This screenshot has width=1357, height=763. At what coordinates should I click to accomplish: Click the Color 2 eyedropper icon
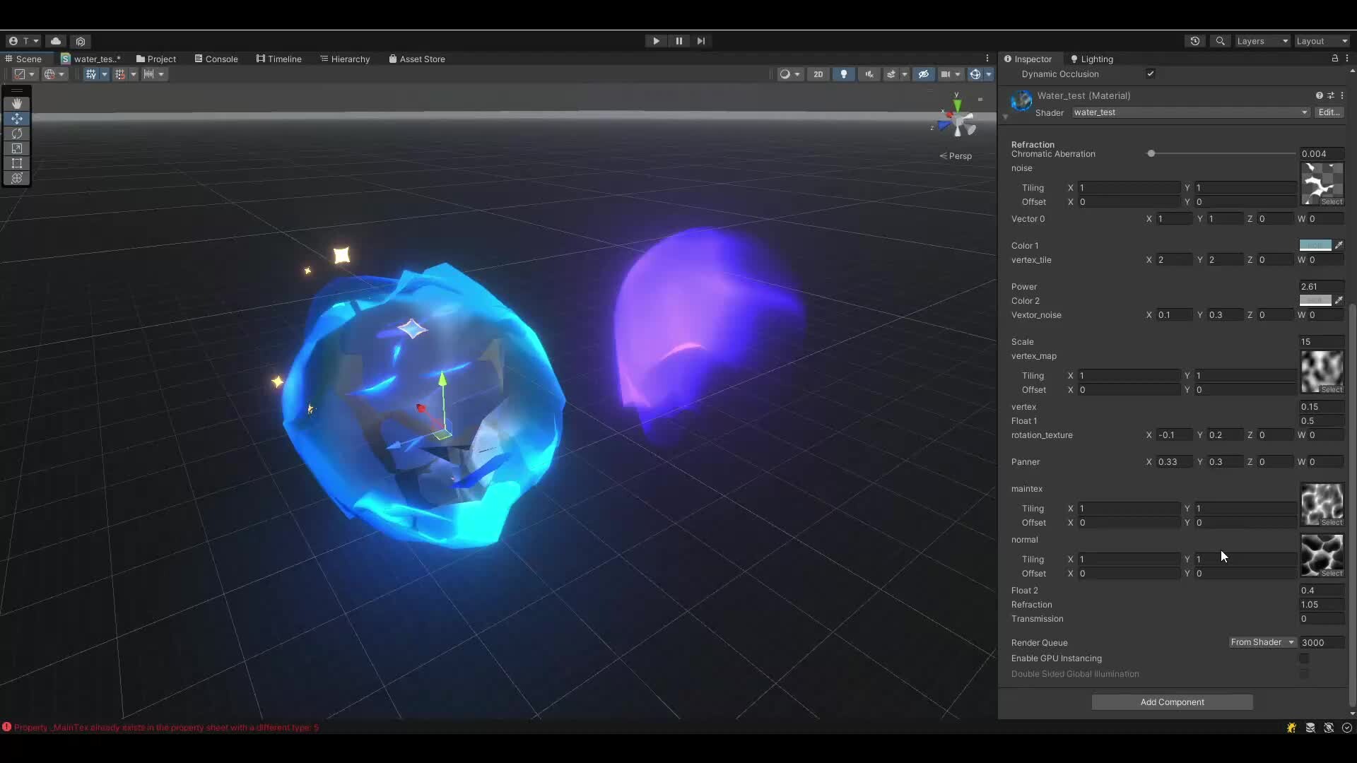(1339, 300)
